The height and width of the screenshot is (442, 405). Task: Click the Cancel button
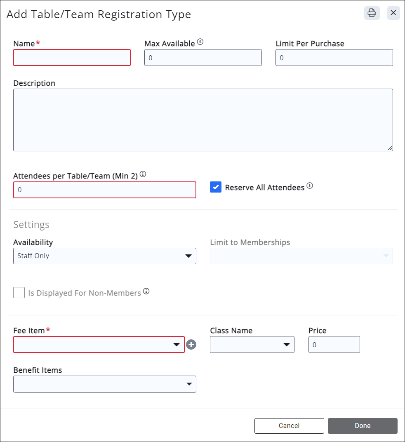(x=289, y=426)
